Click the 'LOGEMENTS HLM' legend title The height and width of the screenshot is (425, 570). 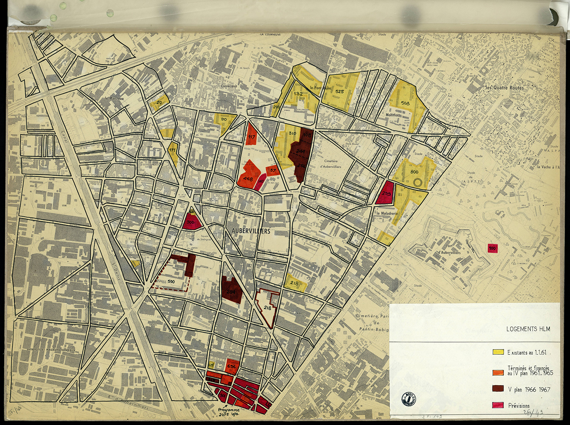[x=528, y=329]
